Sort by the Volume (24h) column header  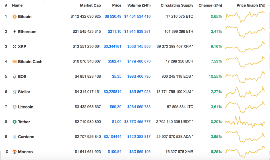[139, 5]
